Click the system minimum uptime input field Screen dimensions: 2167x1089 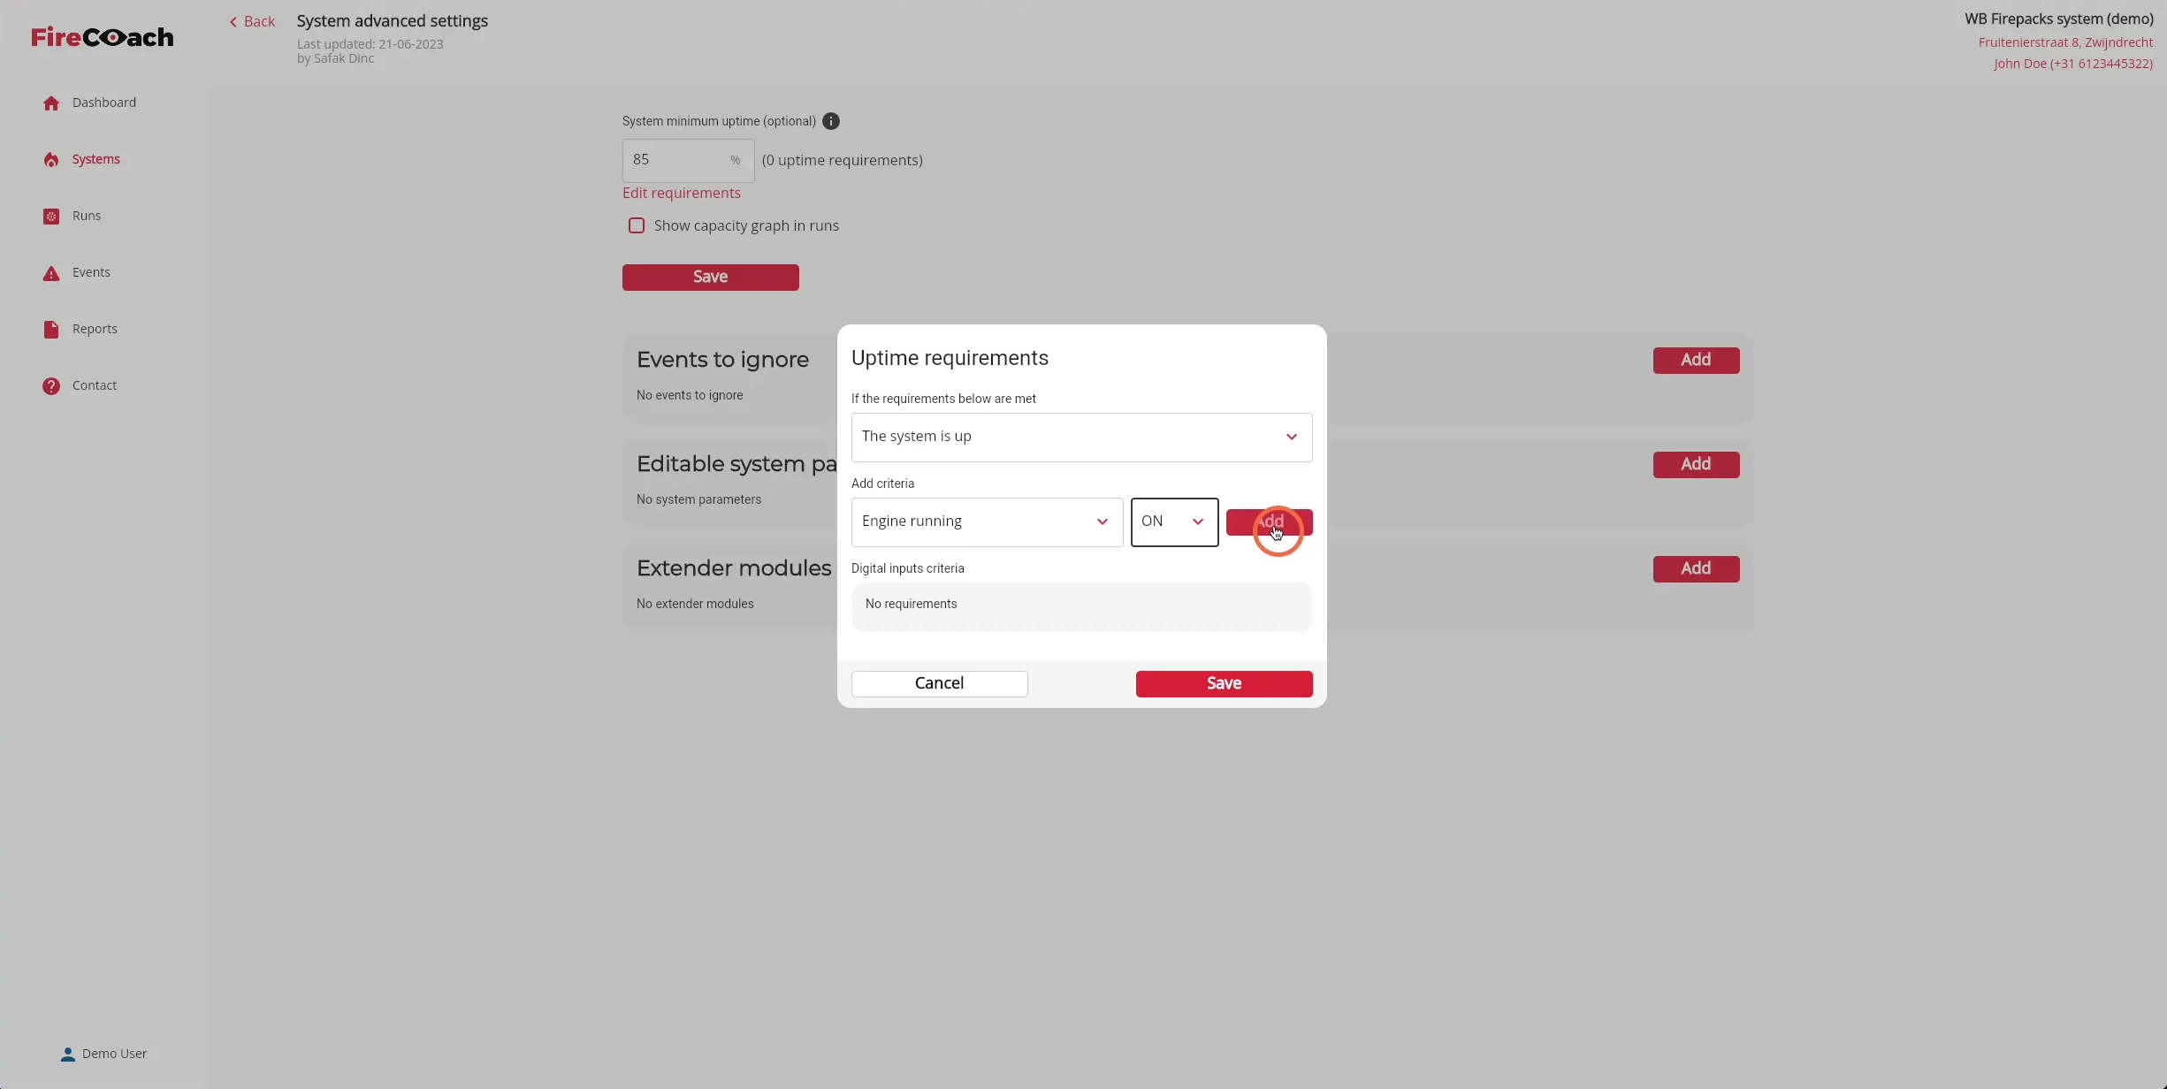pos(688,160)
